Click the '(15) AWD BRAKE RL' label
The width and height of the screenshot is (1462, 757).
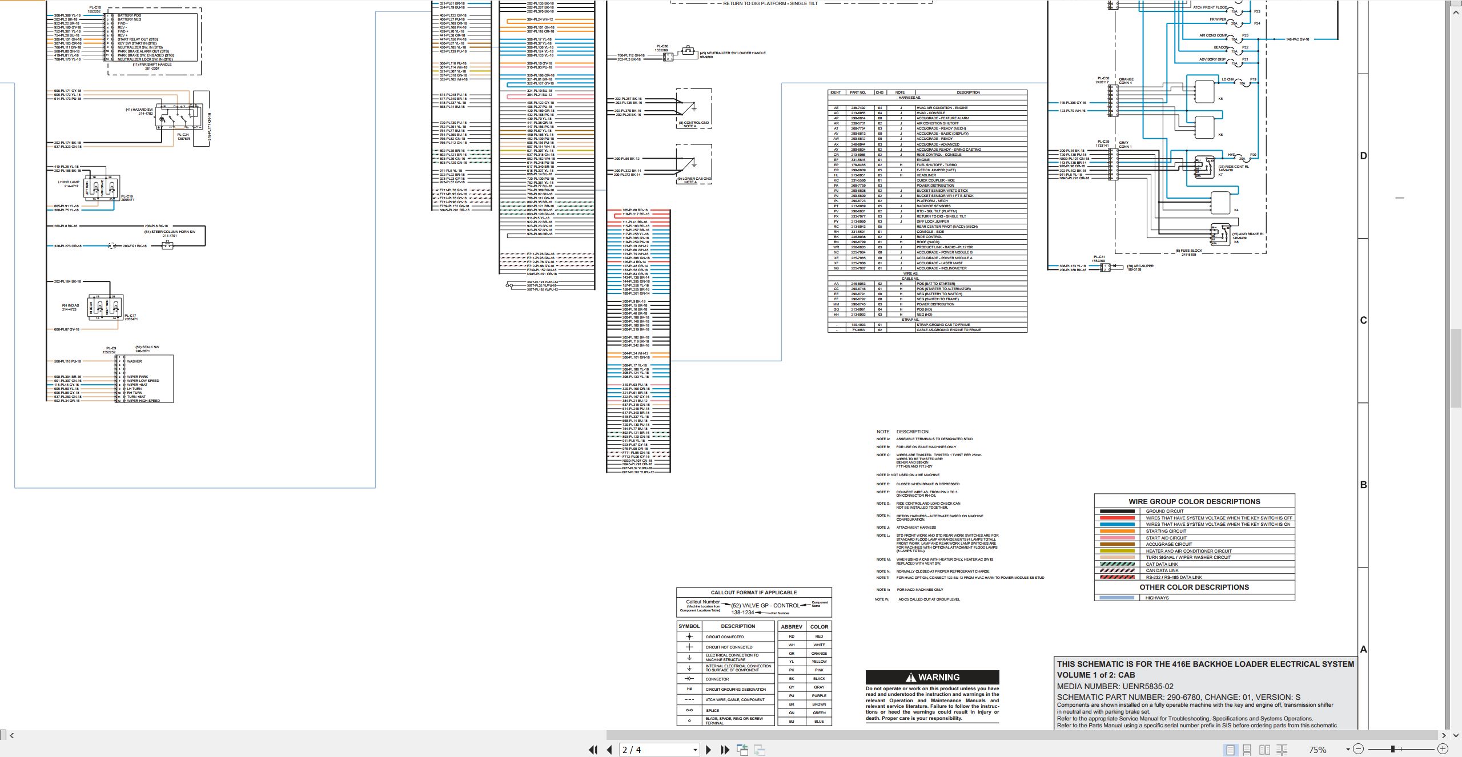1248,234
